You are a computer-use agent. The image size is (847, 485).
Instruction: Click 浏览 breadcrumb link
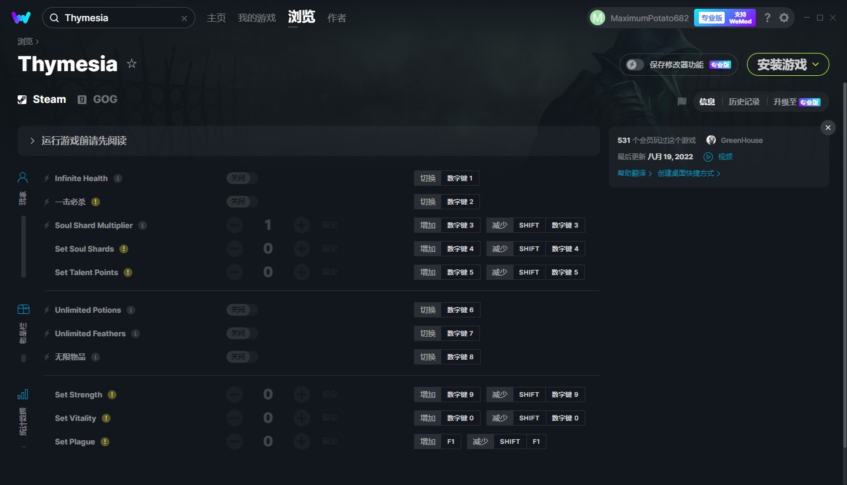click(25, 42)
